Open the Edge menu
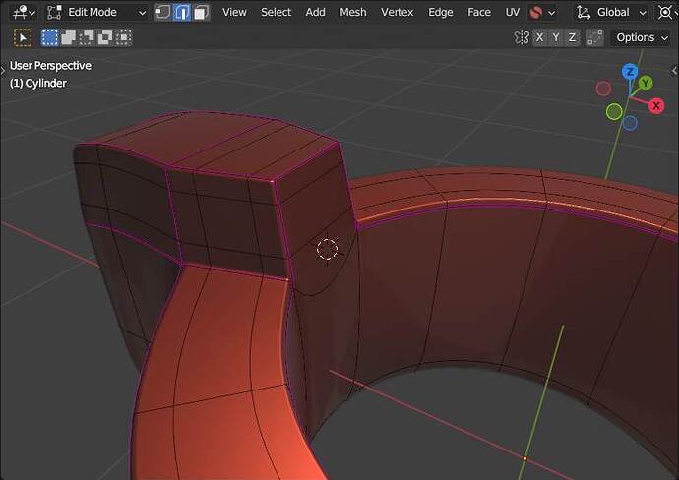Screen dimensions: 679x480 (441, 12)
